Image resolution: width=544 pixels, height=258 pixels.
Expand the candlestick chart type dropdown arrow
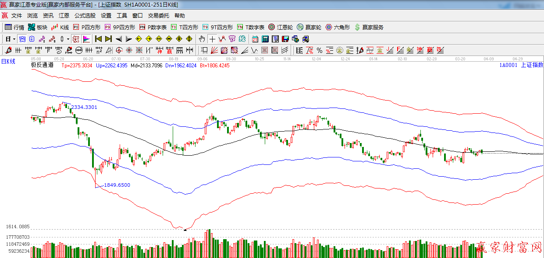[x=68, y=39]
